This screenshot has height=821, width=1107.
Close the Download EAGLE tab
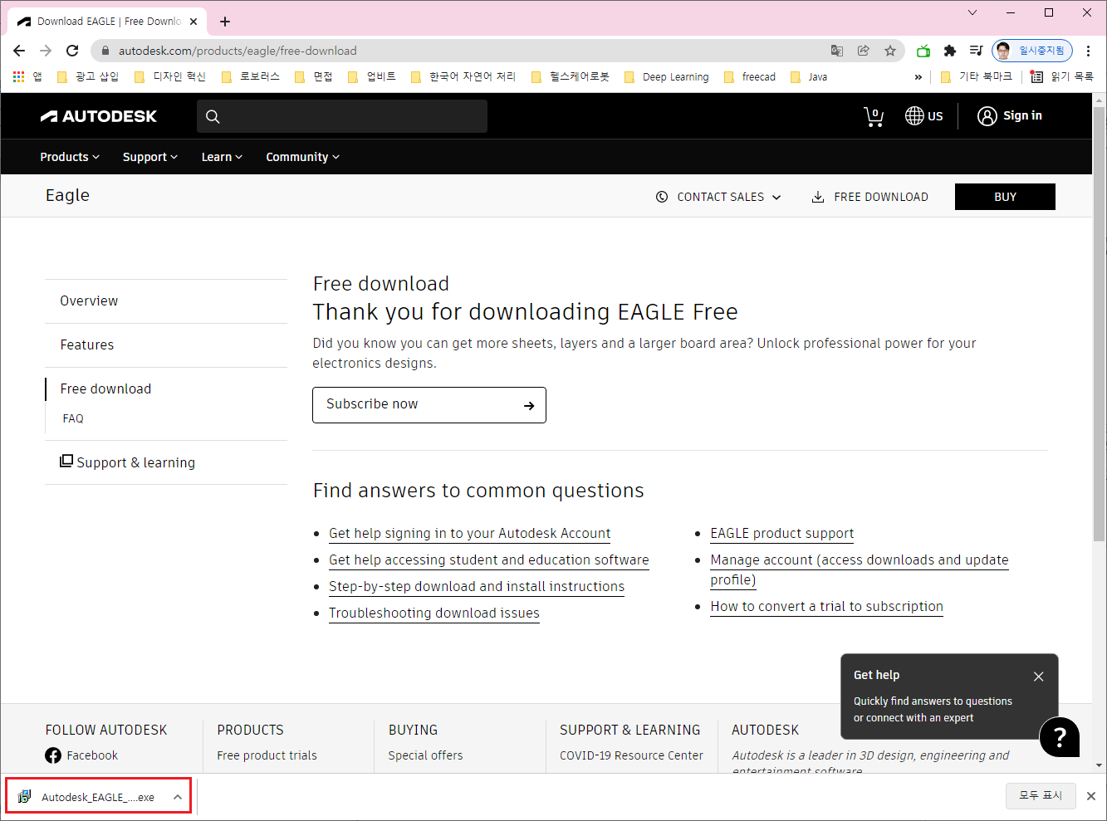[193, 22]
